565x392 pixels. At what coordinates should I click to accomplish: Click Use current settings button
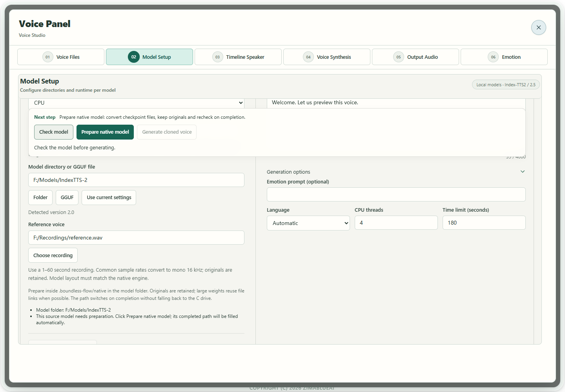[x=109, y=198]
